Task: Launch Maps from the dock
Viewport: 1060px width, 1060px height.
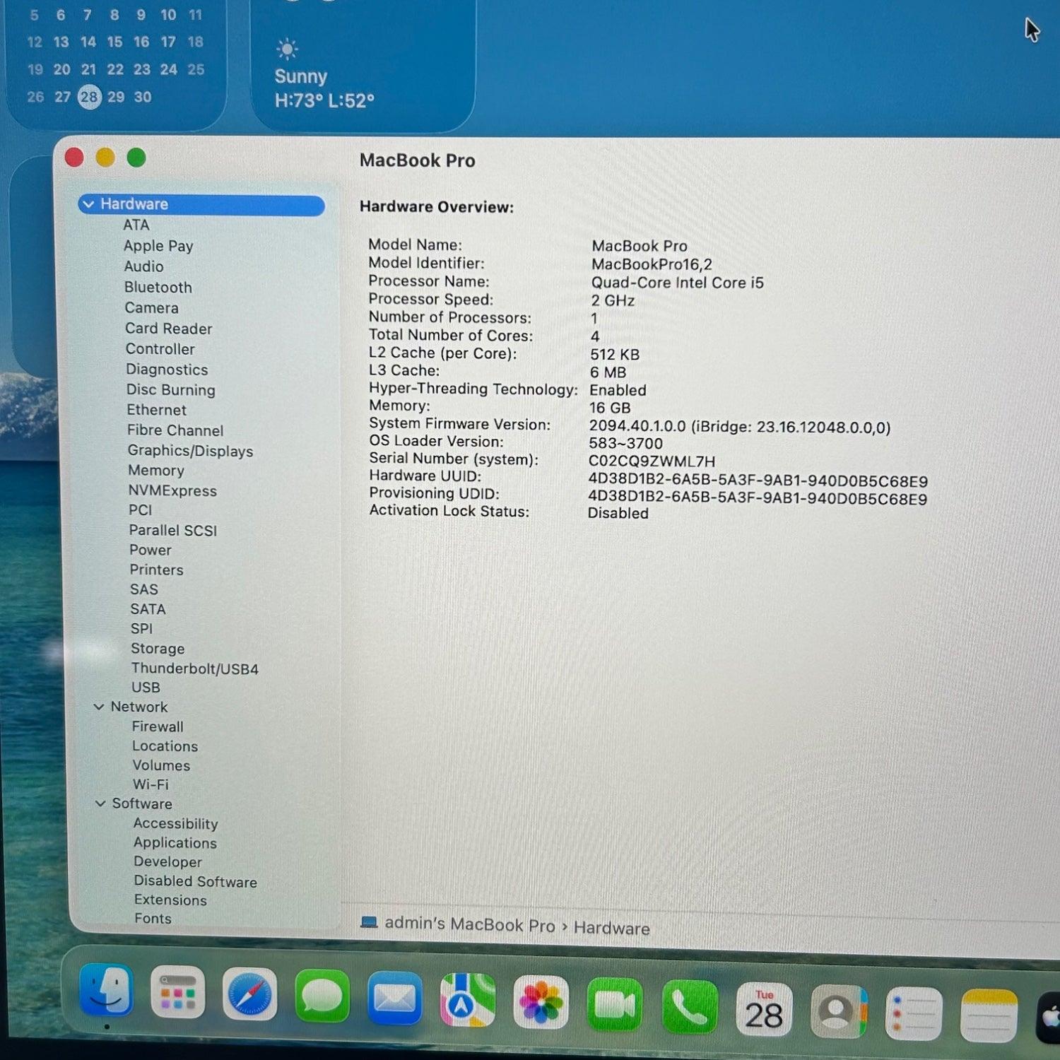Action: click(467, 1001)
